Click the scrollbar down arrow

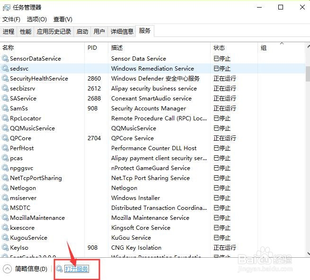pyautogui.click(x=308, y=253)
